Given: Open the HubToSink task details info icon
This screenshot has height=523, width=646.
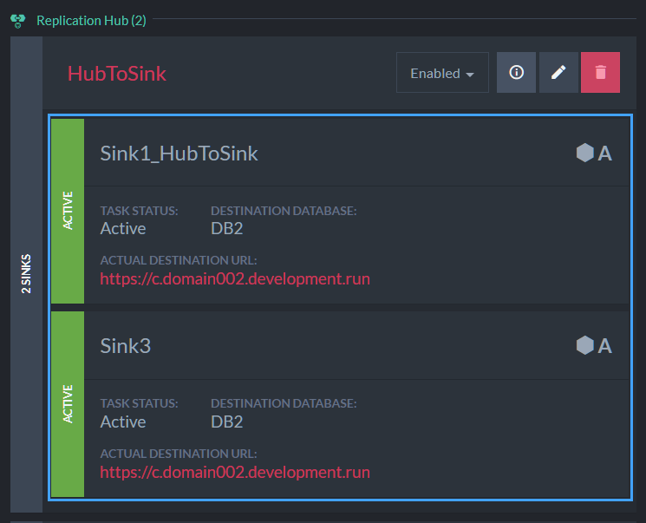Looking at the screenshot, I should 516,73.
